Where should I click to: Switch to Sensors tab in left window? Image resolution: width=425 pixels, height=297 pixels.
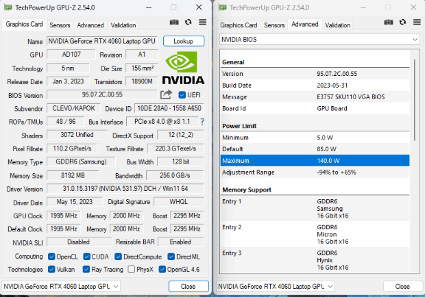click(x=60, y=25)
